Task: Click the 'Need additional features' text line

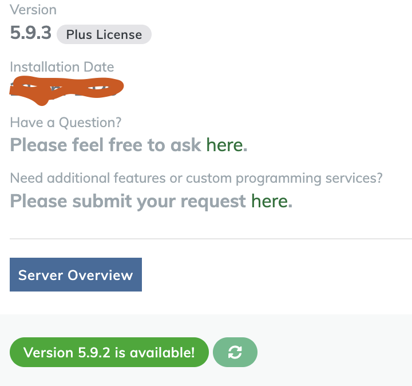Action: click(196, 178)
